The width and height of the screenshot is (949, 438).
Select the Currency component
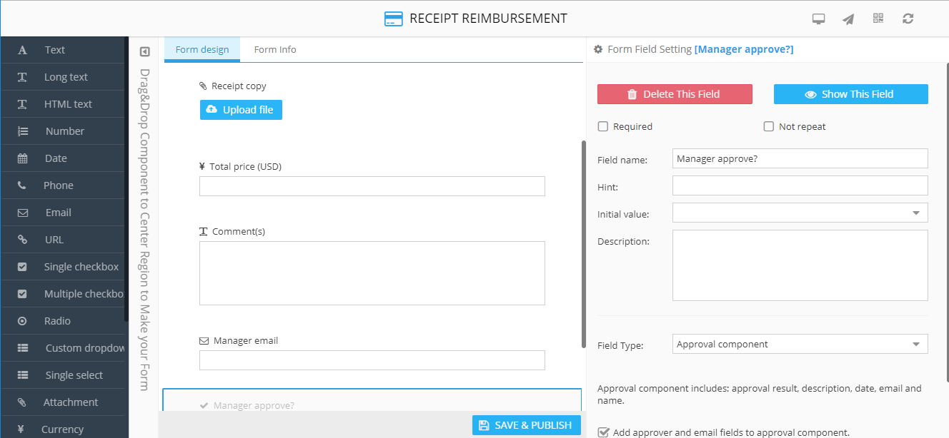(63, 429)
